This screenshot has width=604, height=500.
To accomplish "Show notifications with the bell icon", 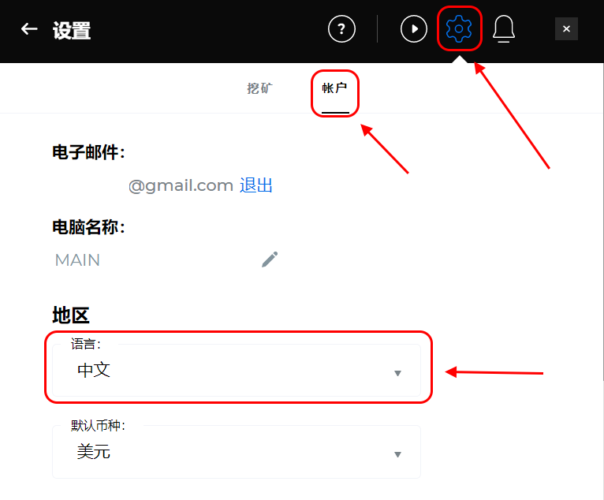I will point(503,29).
